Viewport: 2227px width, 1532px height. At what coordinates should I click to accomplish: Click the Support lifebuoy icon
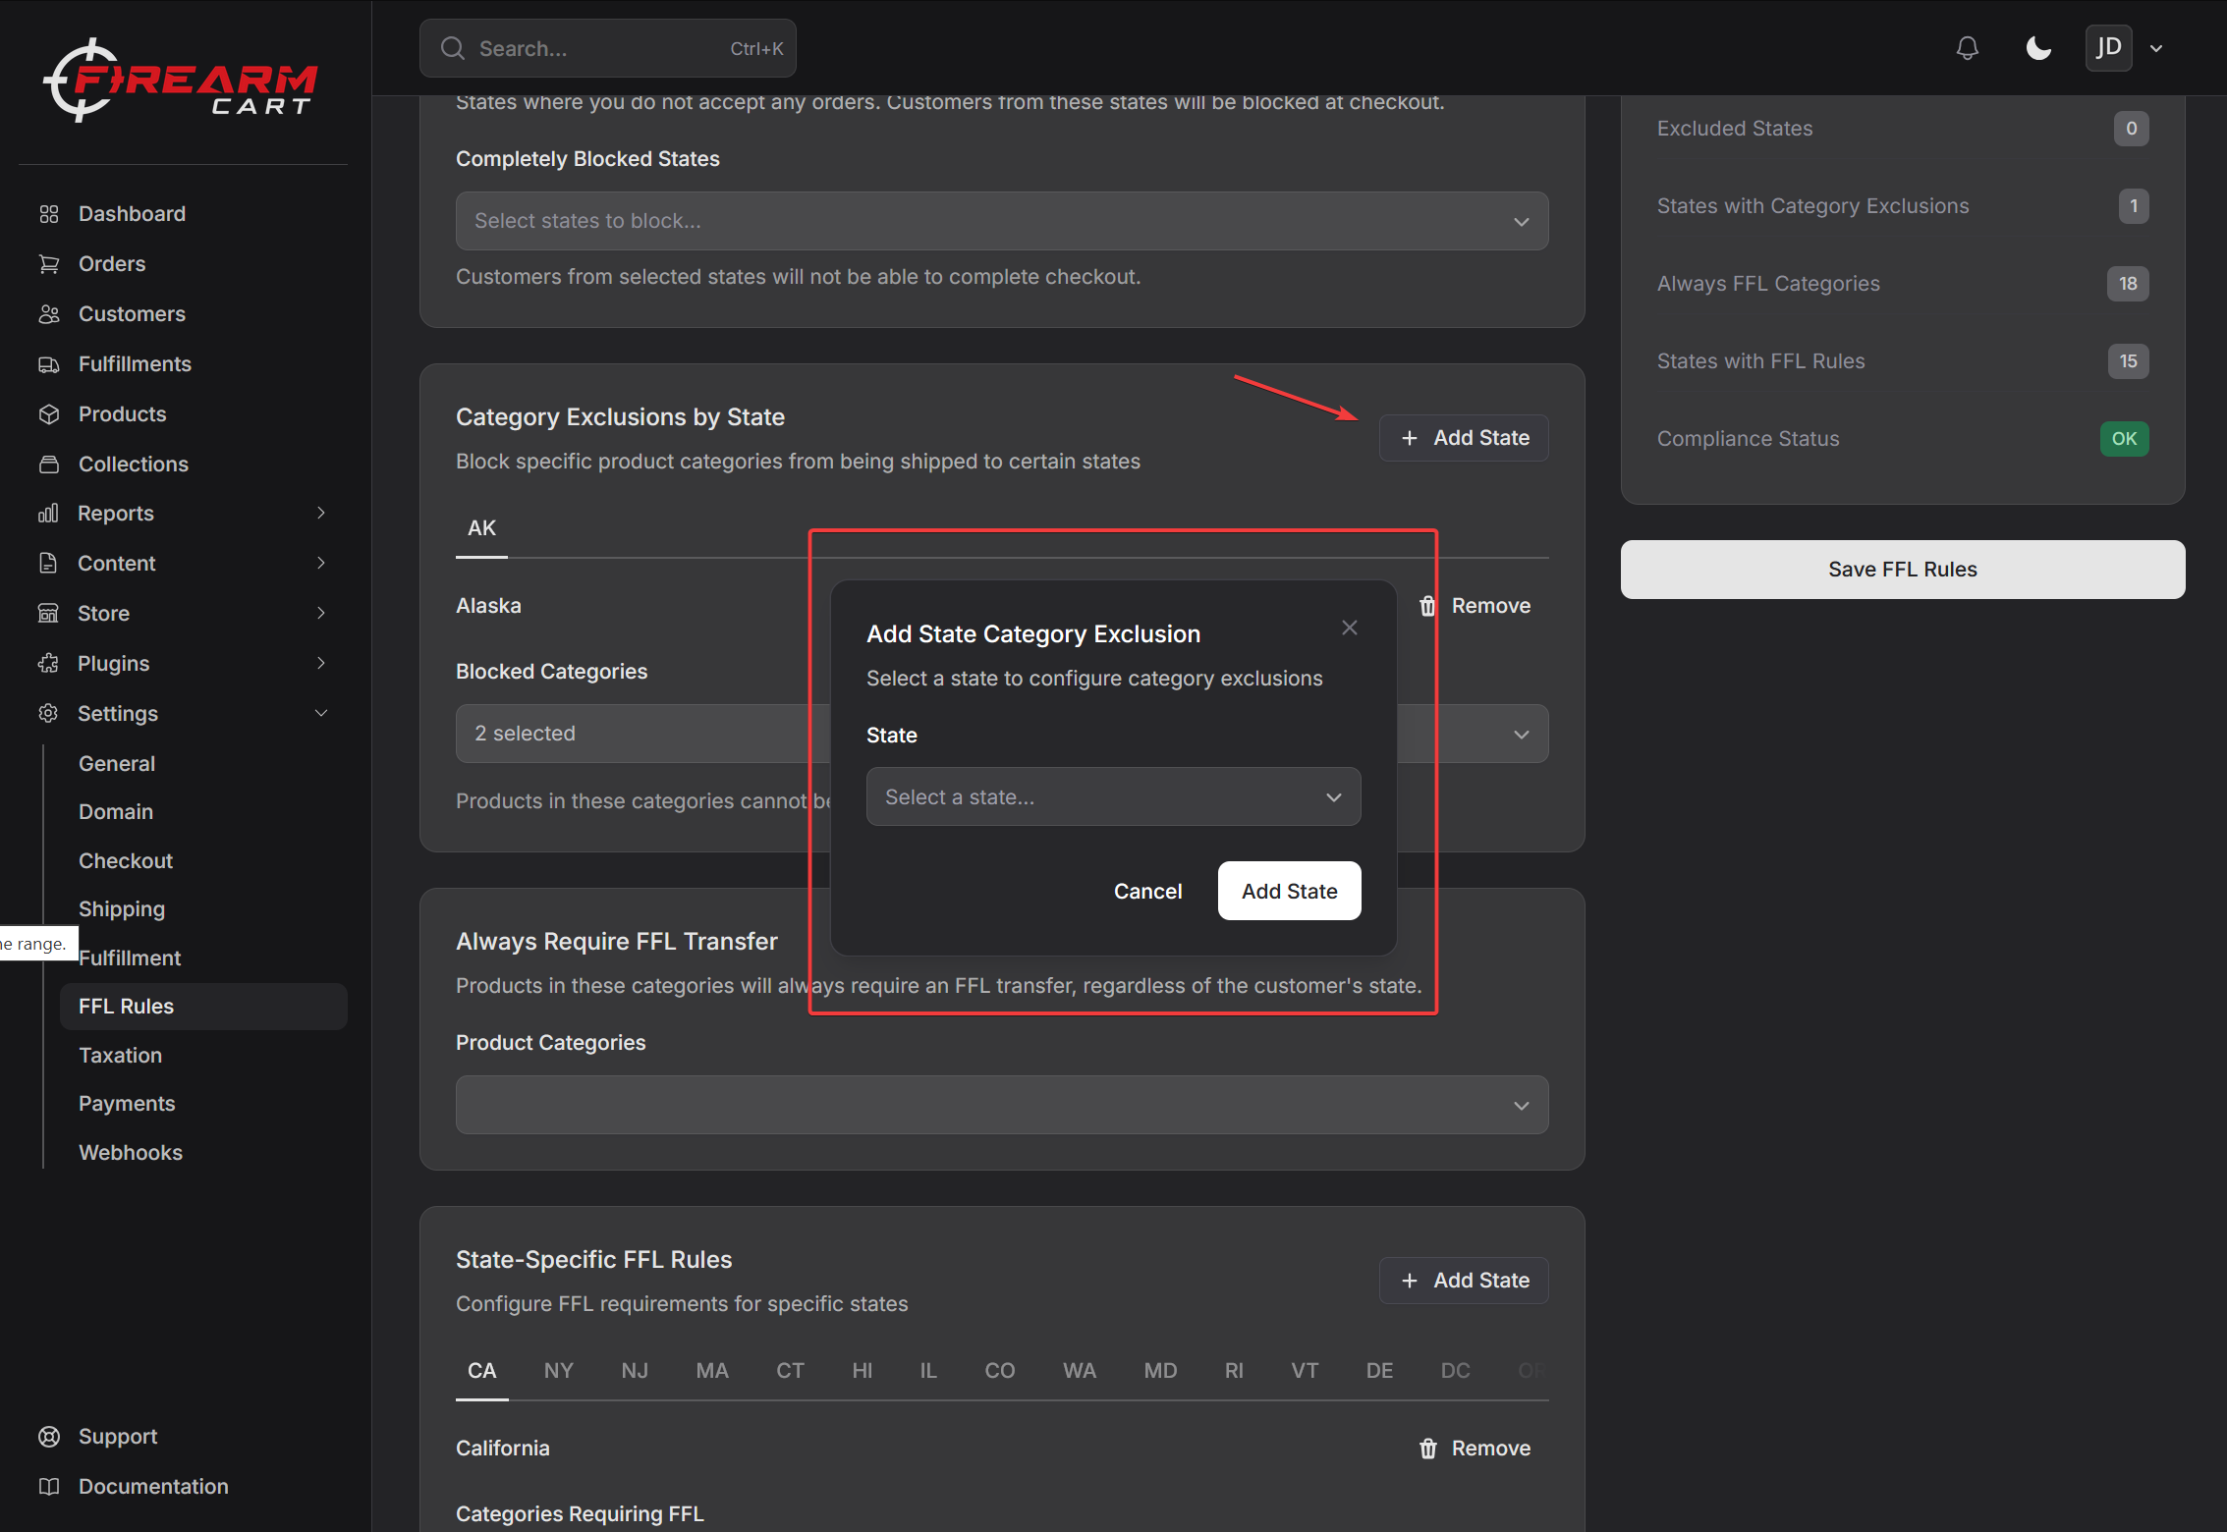[x=49, y=1437]
